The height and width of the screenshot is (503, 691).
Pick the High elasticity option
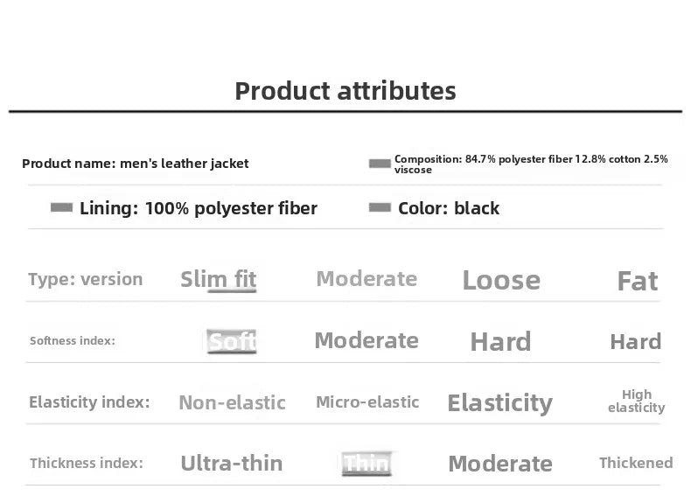click(637, 402)
